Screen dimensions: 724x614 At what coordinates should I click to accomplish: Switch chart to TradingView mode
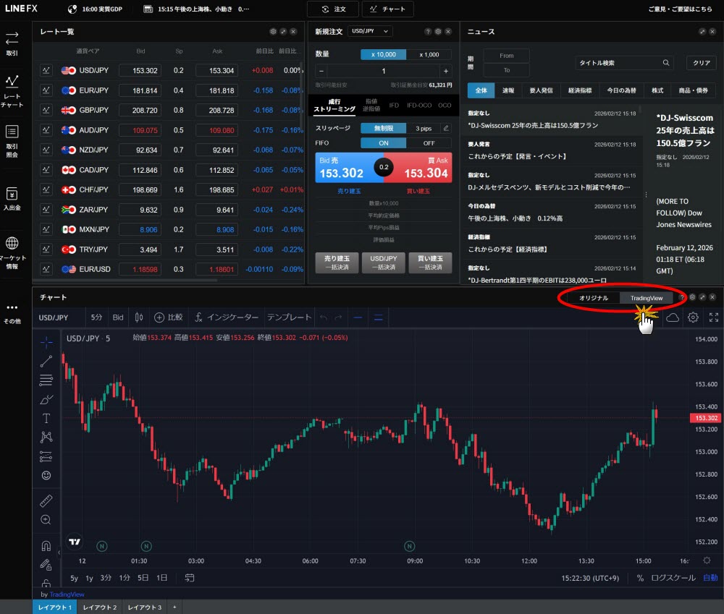(646, 298)
